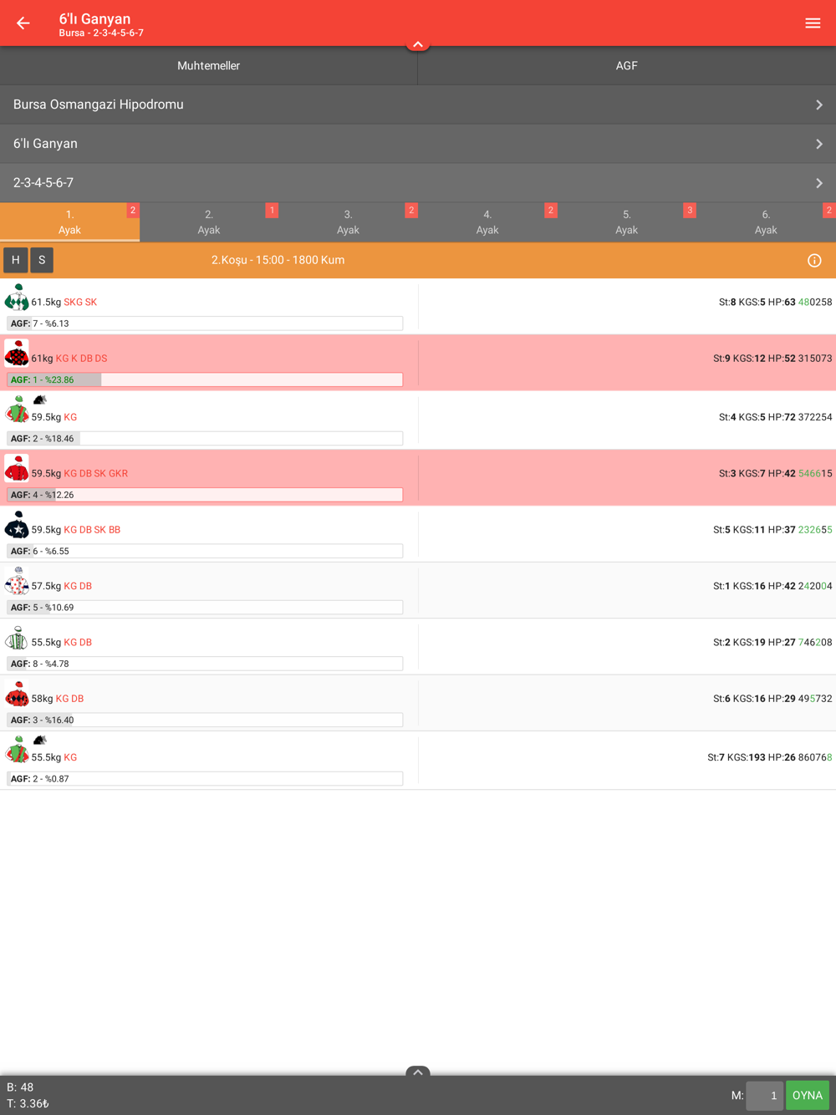The height and width of the screenshot is (1115, 836).
Task: Click the AGF: 8 - %4.78 bar
Action: coord(205,664)
